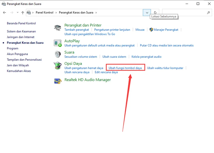The width and height of the screenshot is (214, 153).
Task: Expand chevron after Perangkat Keras dan Suara breadcrumb
Action: click(96, 13)
